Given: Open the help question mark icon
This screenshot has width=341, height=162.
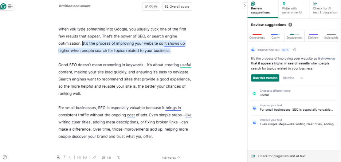Looking at the screenshot, I should pyautogui.click(x=5, y=157).
